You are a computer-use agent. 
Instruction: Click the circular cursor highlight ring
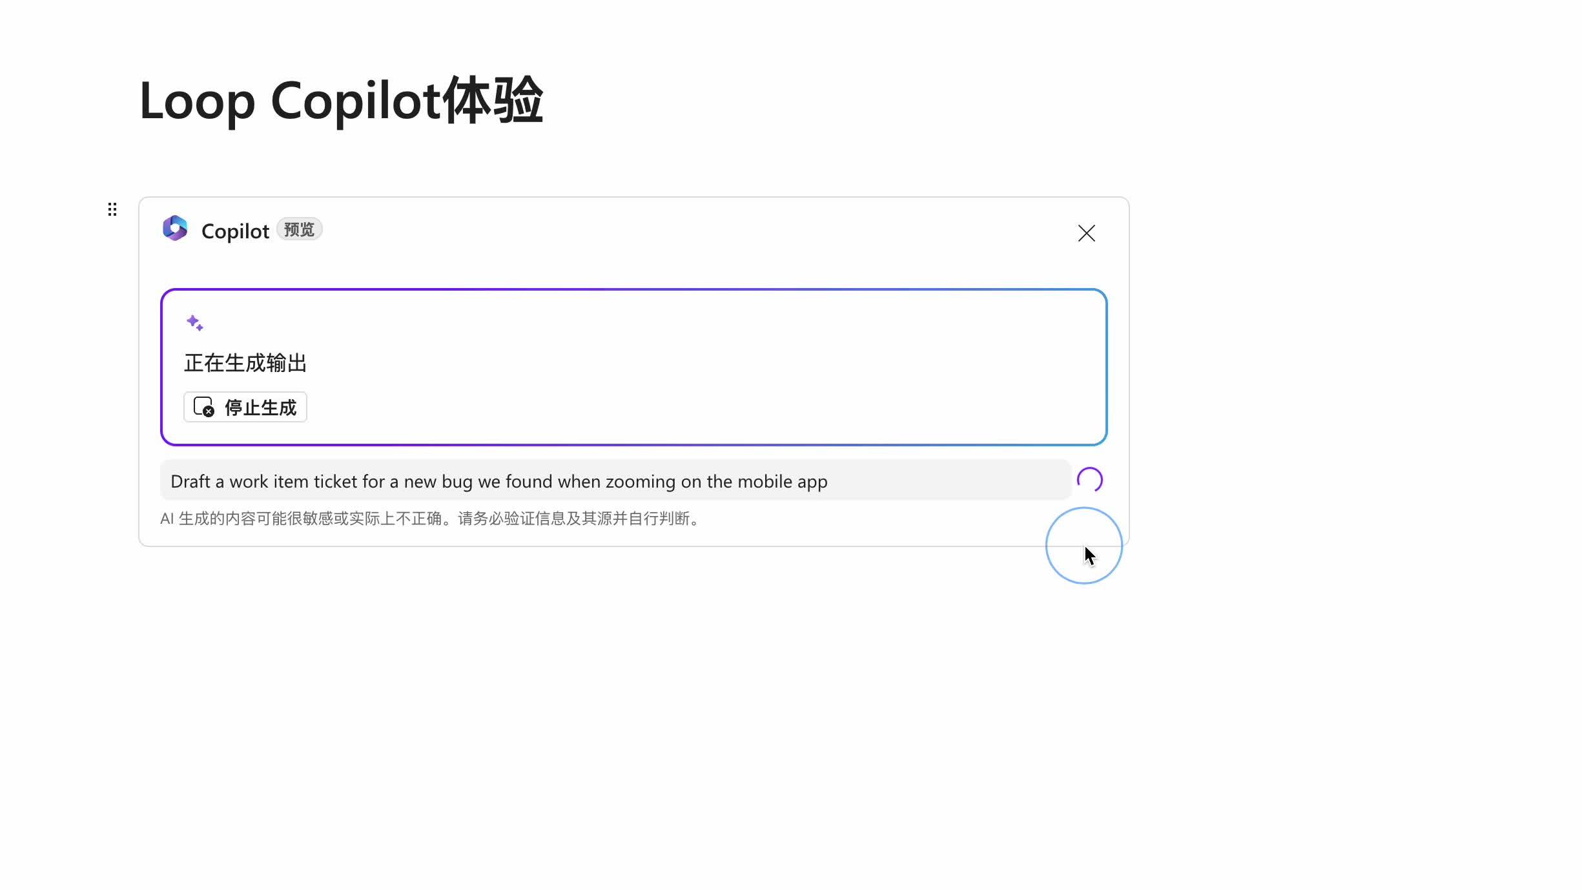point(1084,544)
